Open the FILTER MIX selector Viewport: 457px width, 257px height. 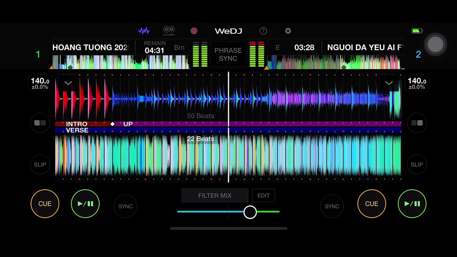point(215,196)
